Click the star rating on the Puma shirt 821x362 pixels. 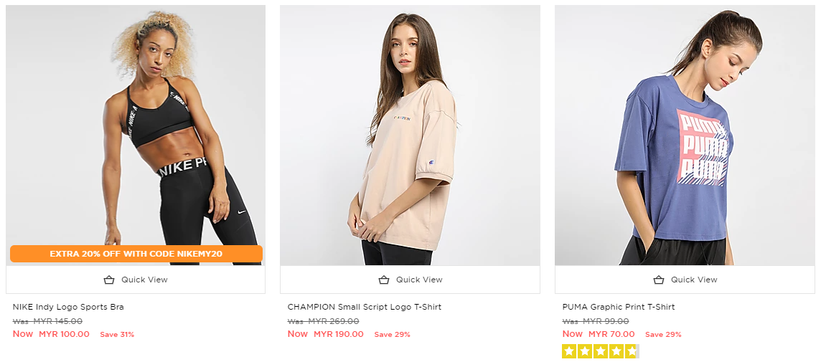[x=600, y=351]
